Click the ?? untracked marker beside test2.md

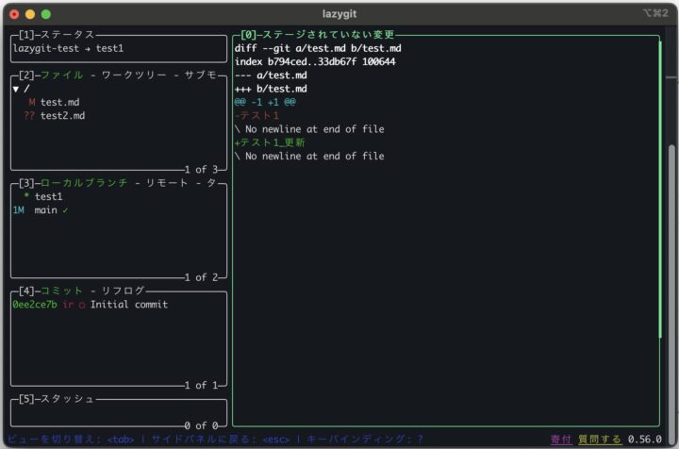click(29, 115)
